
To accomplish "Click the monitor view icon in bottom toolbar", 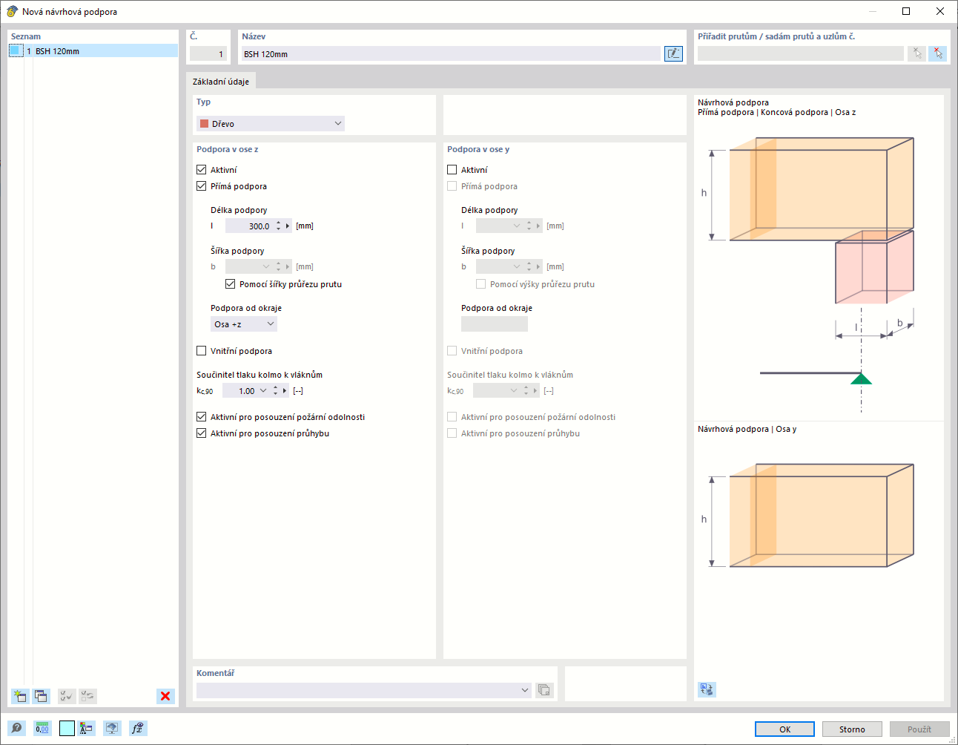I will point(112,729).
